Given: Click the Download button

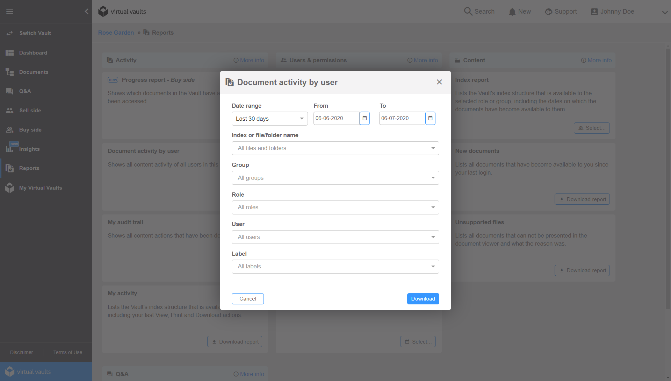Looking at the screenshot, I should pos(423,299).
